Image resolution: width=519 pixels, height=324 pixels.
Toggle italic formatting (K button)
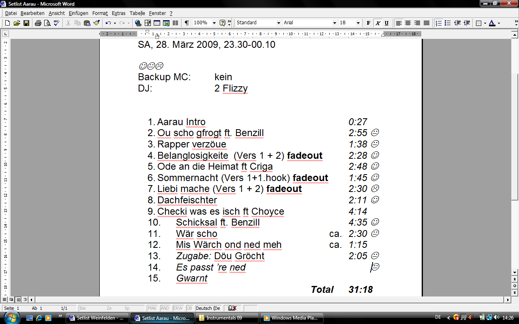(x=377, y=23)
